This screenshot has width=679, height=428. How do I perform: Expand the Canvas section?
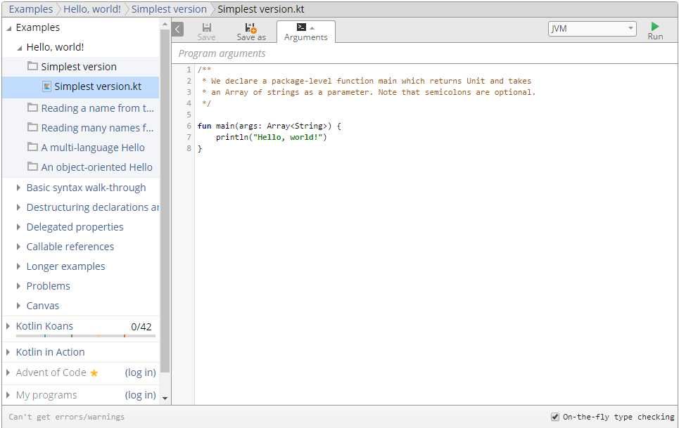18,306
